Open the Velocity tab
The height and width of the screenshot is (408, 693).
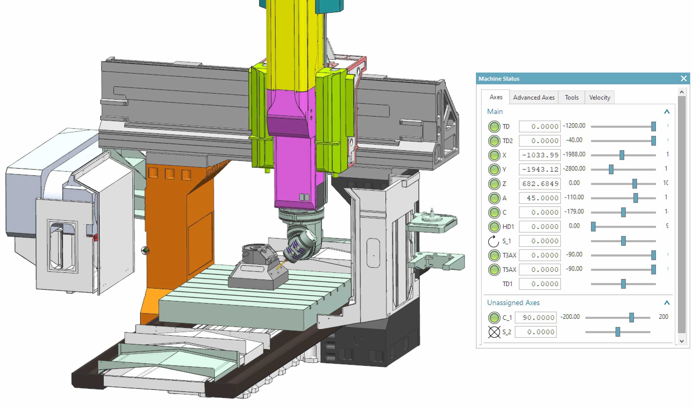pyautogui.click(x=599, y=98)
